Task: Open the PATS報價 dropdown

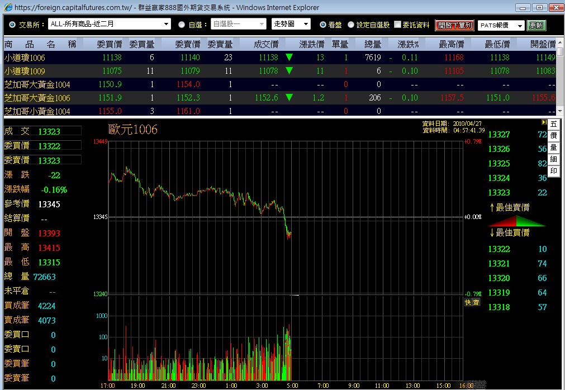Action: [501, 25]
